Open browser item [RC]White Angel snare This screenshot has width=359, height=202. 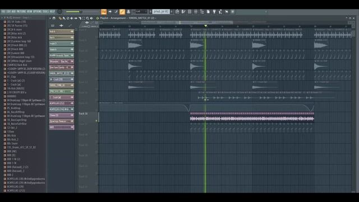[x=19, y=61]
